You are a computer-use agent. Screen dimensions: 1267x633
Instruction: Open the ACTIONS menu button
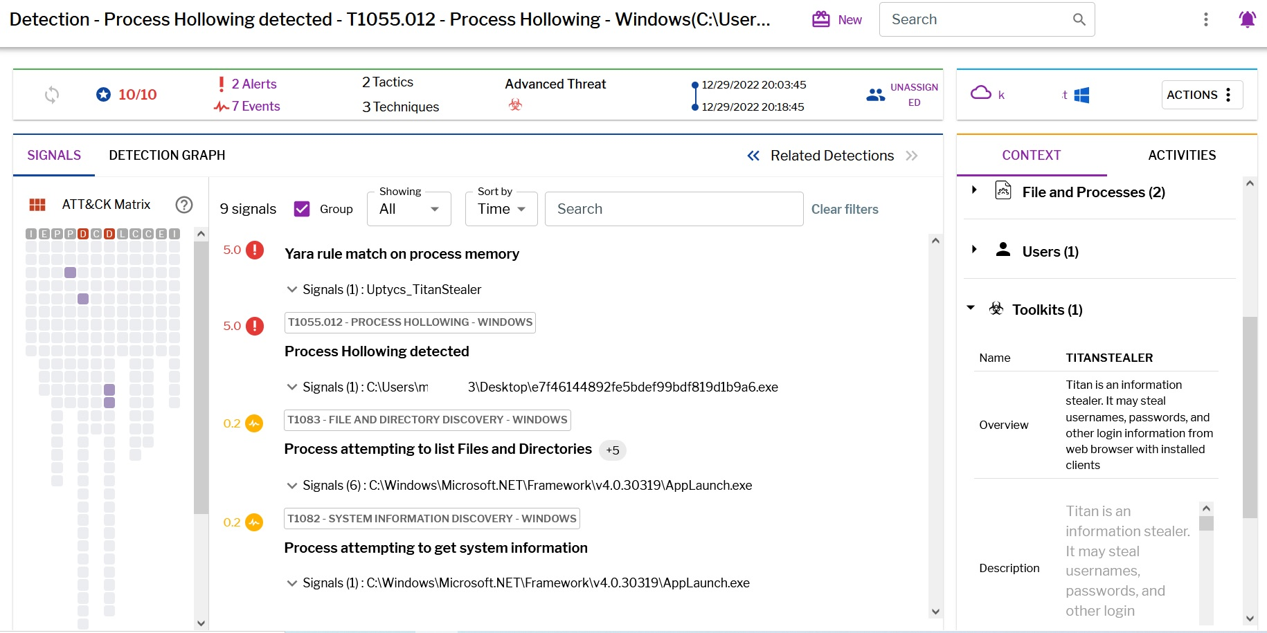[1202, 95]
